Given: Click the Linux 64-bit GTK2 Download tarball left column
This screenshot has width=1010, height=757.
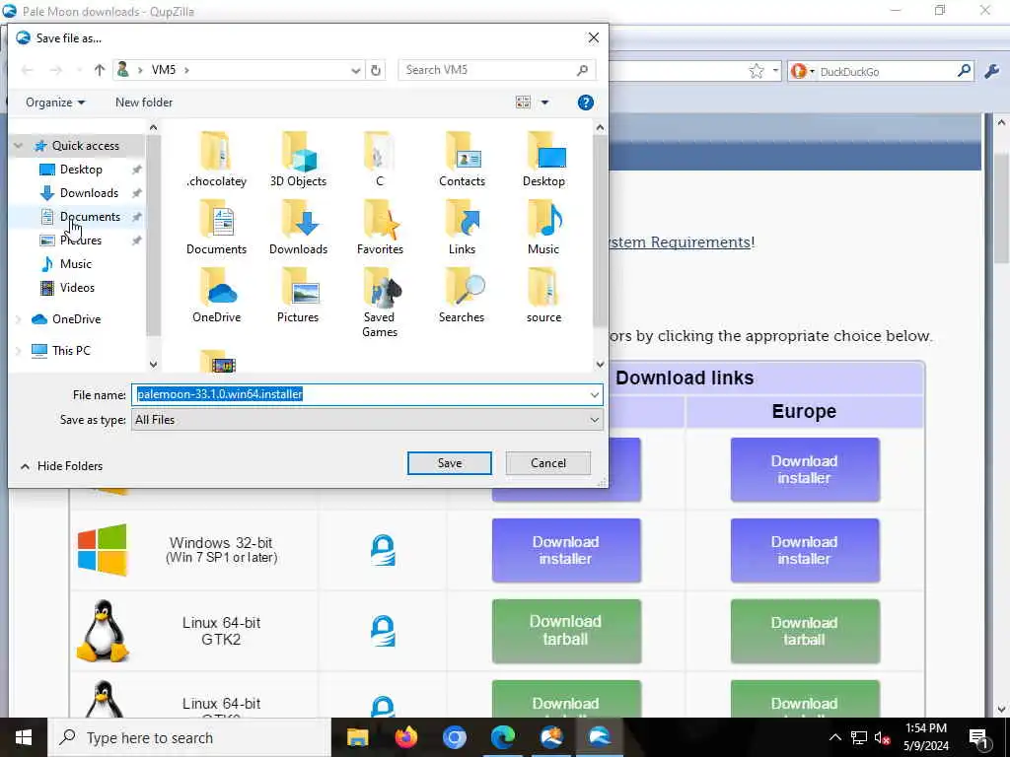Looking at the screenshot, I should [x=566, y=632].
